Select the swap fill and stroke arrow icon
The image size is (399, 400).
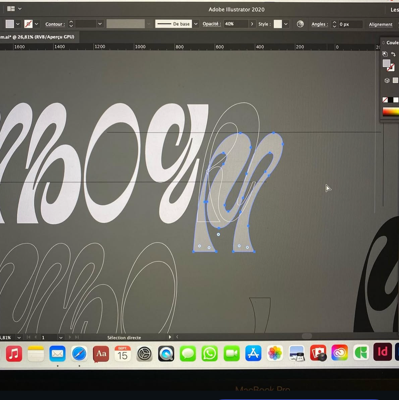393,54
